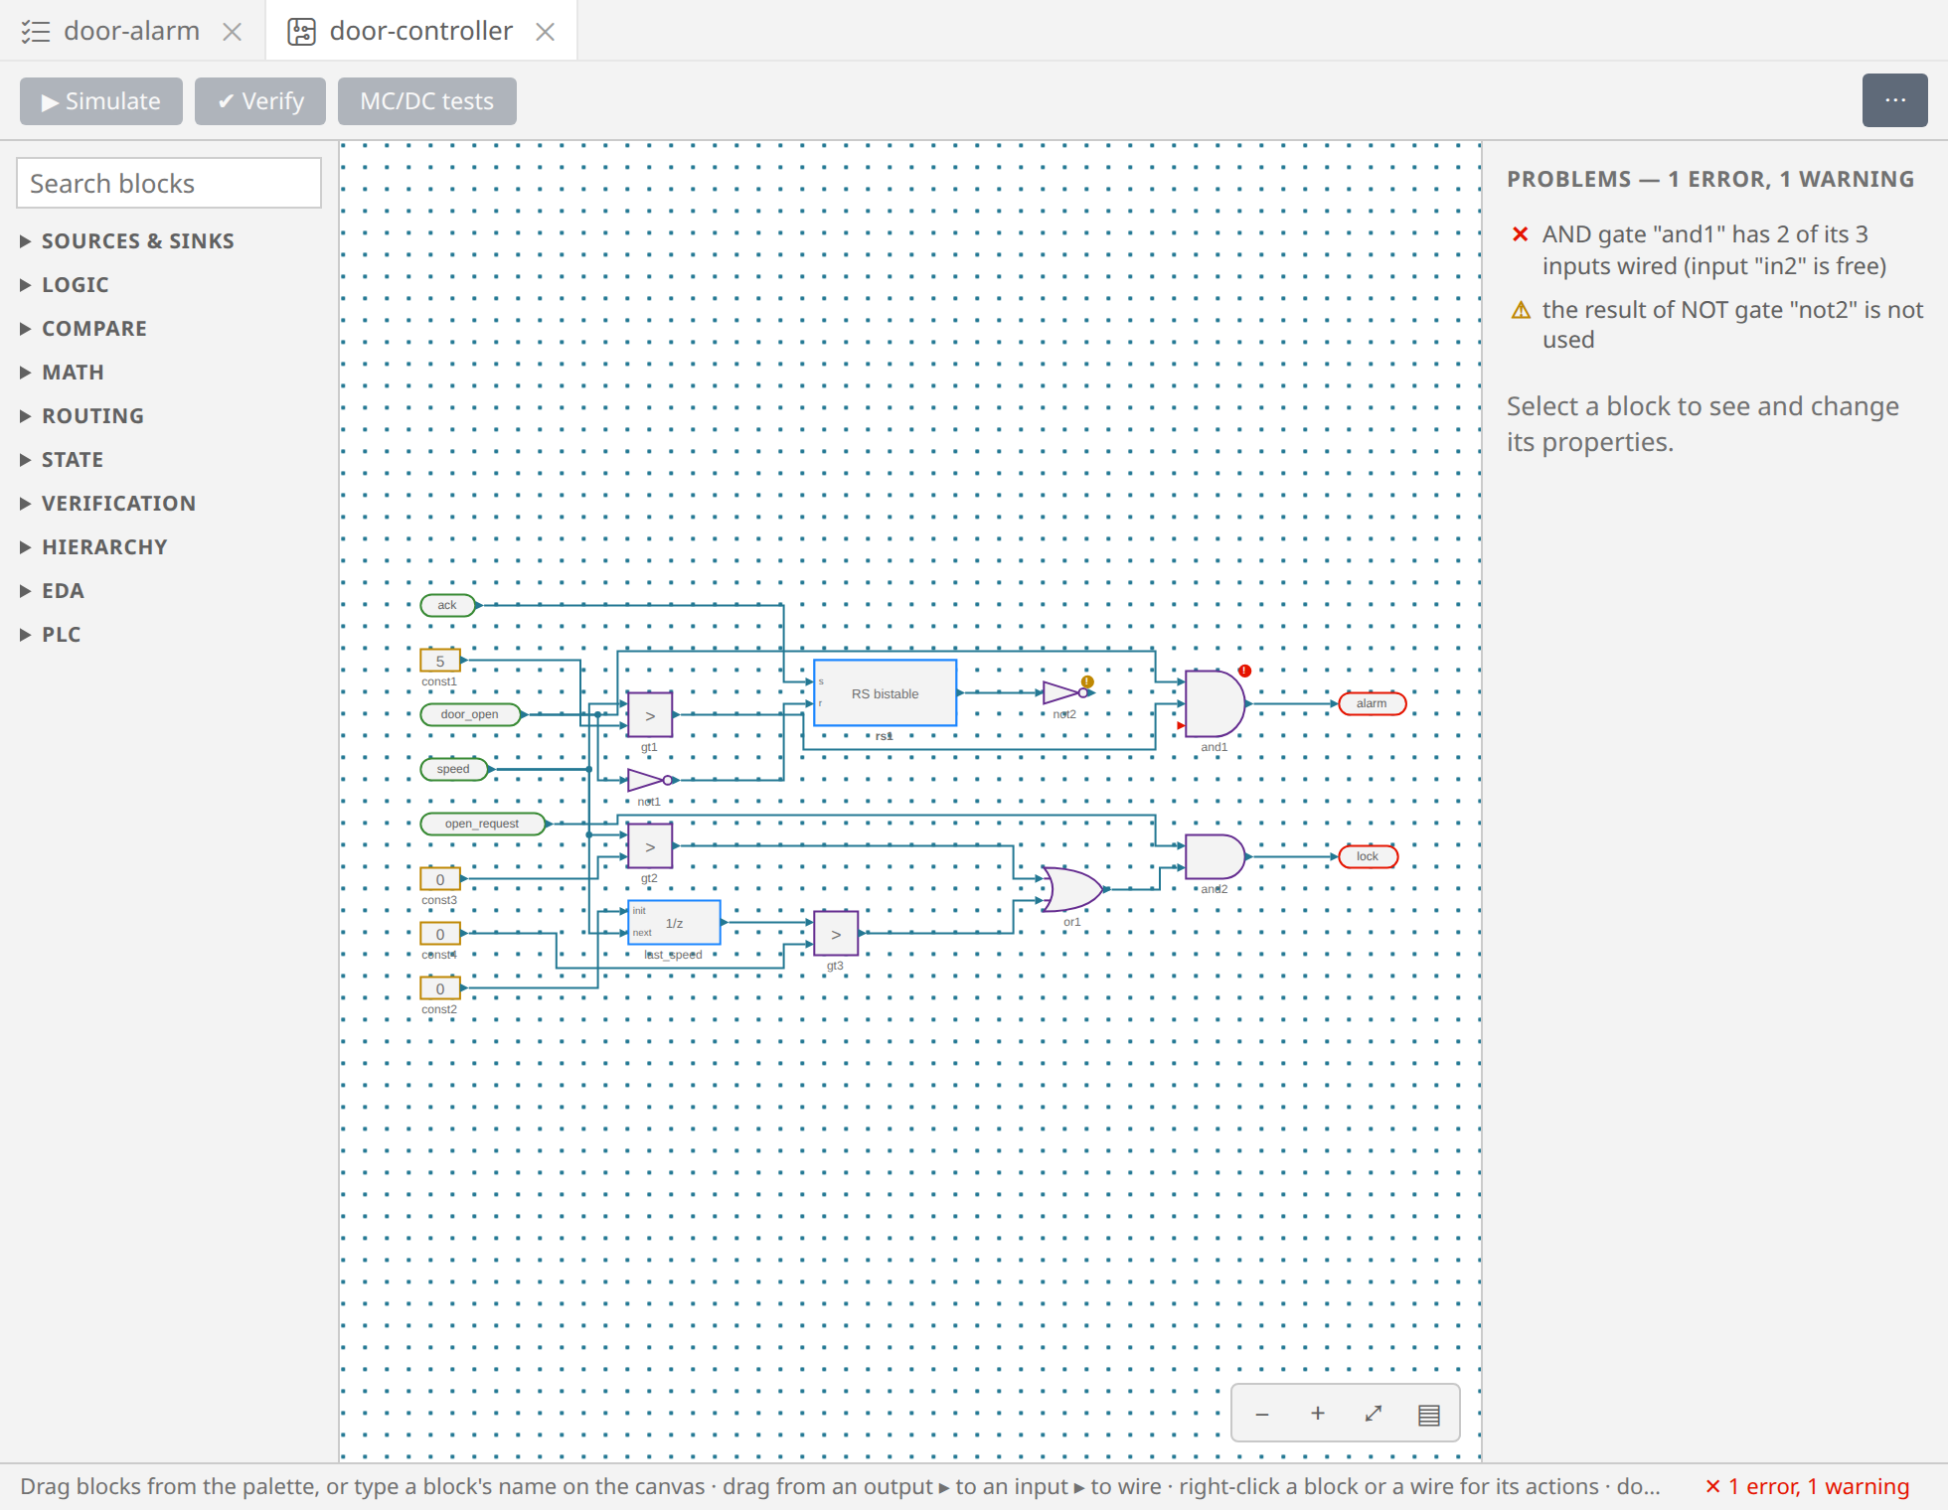
Task: Click the fit-to-view diagonal arrows icon
Action: (1374, 1413)
